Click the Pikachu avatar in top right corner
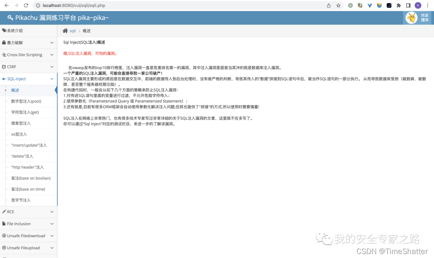This screenshot has height=258, width=434. tap(411, 18)
